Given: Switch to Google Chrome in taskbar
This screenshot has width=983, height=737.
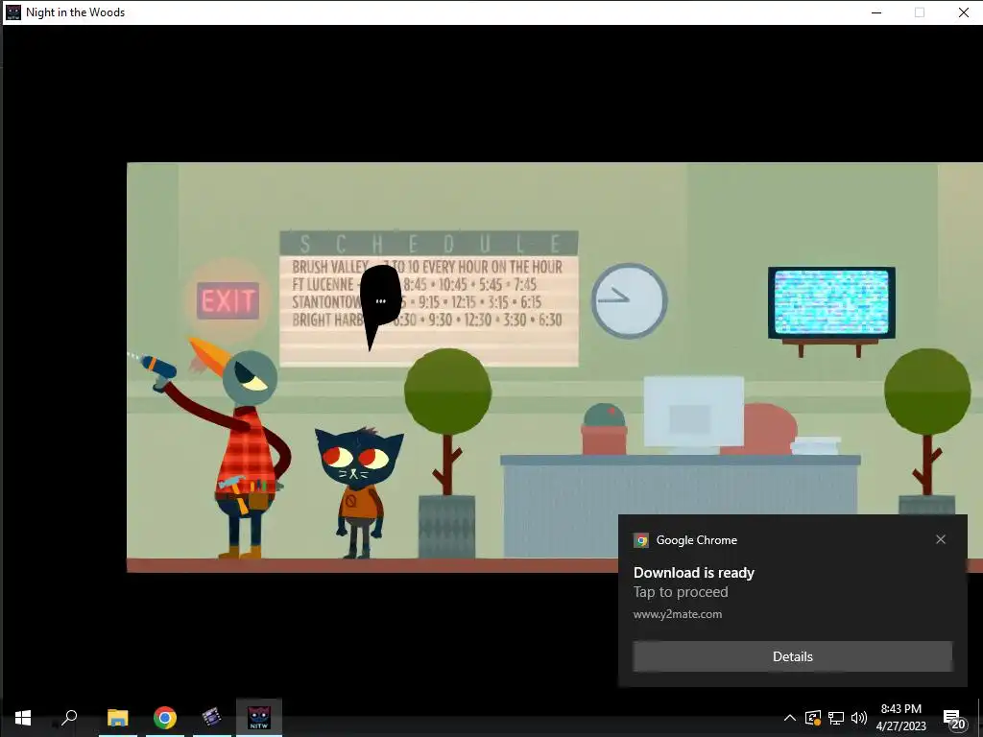Looking at the screenshot, I should pos(165,718).
